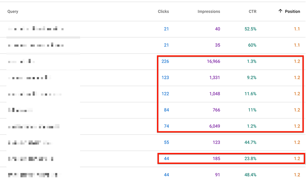Select the 766 impressions cell

coord(216,110)
